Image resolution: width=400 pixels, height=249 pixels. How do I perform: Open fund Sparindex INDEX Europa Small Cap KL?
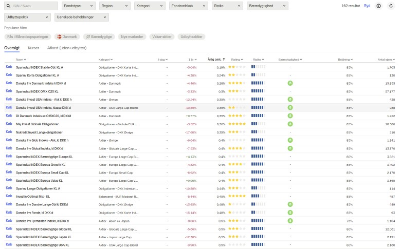coord(42,173)
